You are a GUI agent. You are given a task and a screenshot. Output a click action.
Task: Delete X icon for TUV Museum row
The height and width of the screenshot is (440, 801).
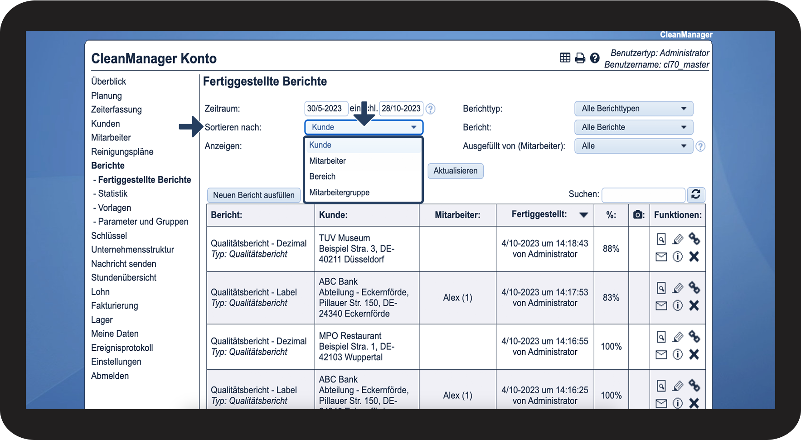tap(694, 256)
